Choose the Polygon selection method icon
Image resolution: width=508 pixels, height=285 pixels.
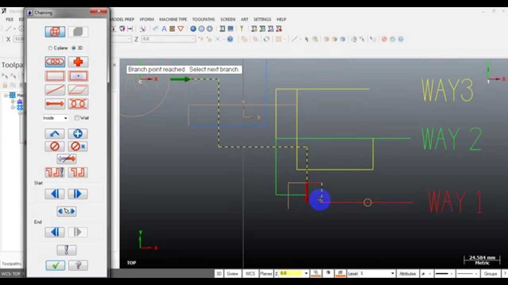pyautogui.click(x=78, y=90)
